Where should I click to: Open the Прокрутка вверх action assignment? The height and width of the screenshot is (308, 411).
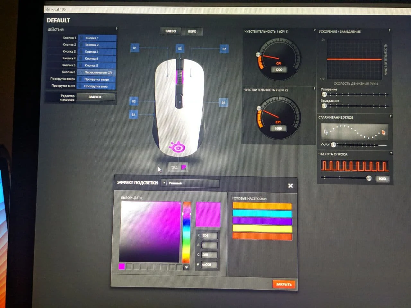coord(96,79)
